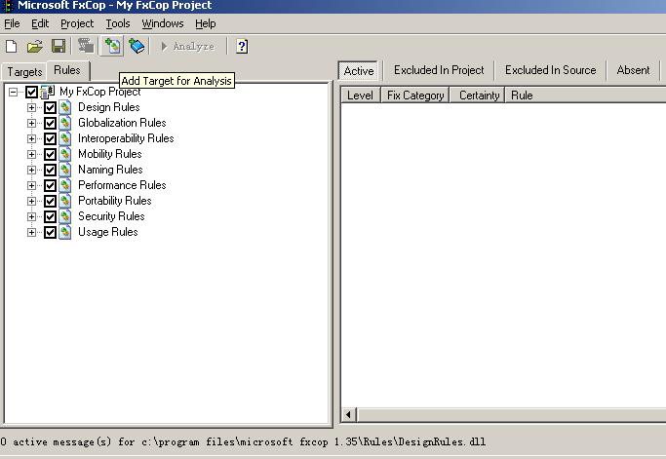The image size is (666, 459).
Task: Sort by the Fix Category column header
Action: [x=415, y=96]
